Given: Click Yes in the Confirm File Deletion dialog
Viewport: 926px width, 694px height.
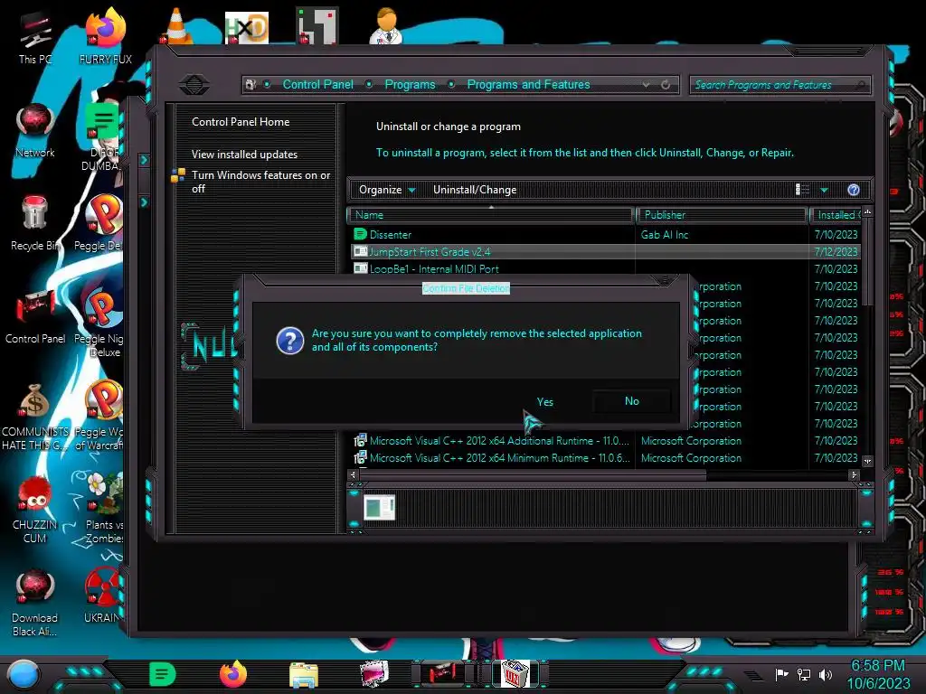Looking at the screenshot, I should click(544, 402).
